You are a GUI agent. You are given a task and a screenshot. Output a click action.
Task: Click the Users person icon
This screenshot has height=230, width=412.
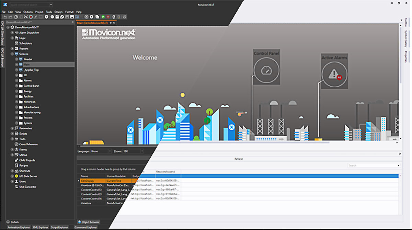click(16, 181)
